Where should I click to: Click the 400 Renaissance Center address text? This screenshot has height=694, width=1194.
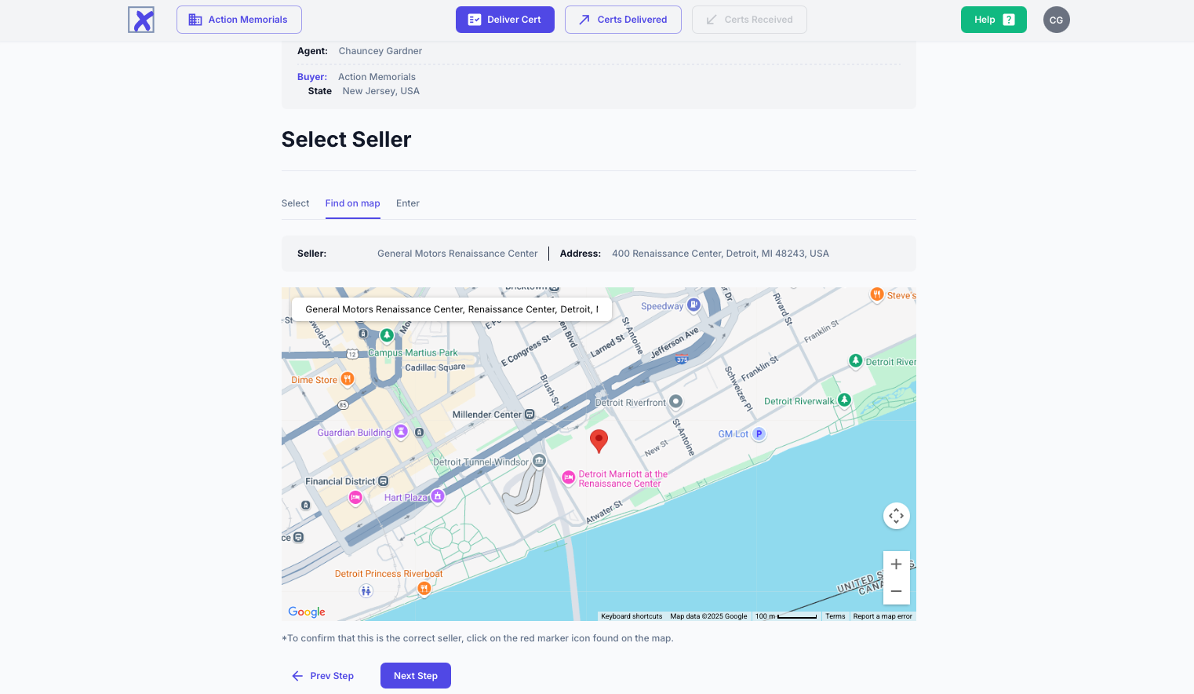(720, 254)
